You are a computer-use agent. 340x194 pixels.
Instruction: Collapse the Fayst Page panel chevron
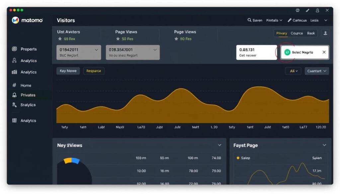(324, 145)
